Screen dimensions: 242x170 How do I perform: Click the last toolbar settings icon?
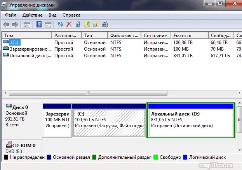point(105,24)
